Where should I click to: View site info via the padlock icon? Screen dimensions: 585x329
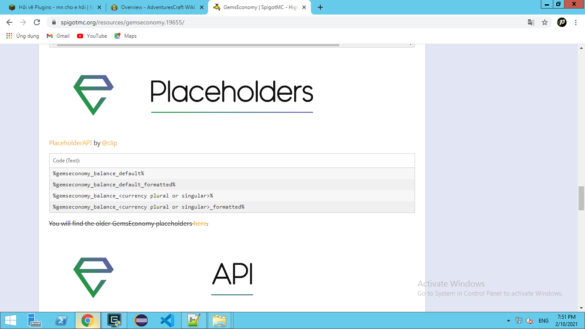tap(54, 22)
